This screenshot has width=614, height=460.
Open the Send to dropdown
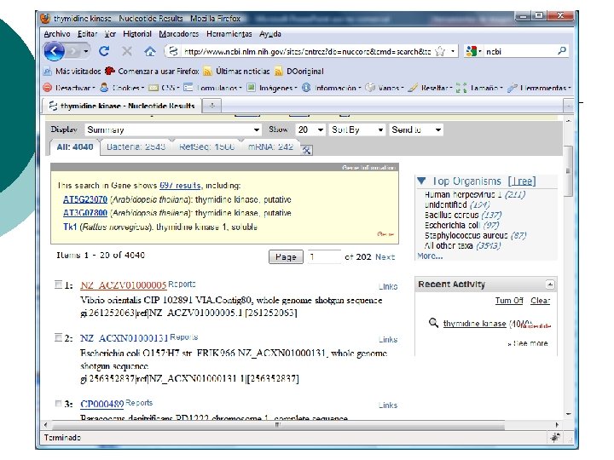416,129
